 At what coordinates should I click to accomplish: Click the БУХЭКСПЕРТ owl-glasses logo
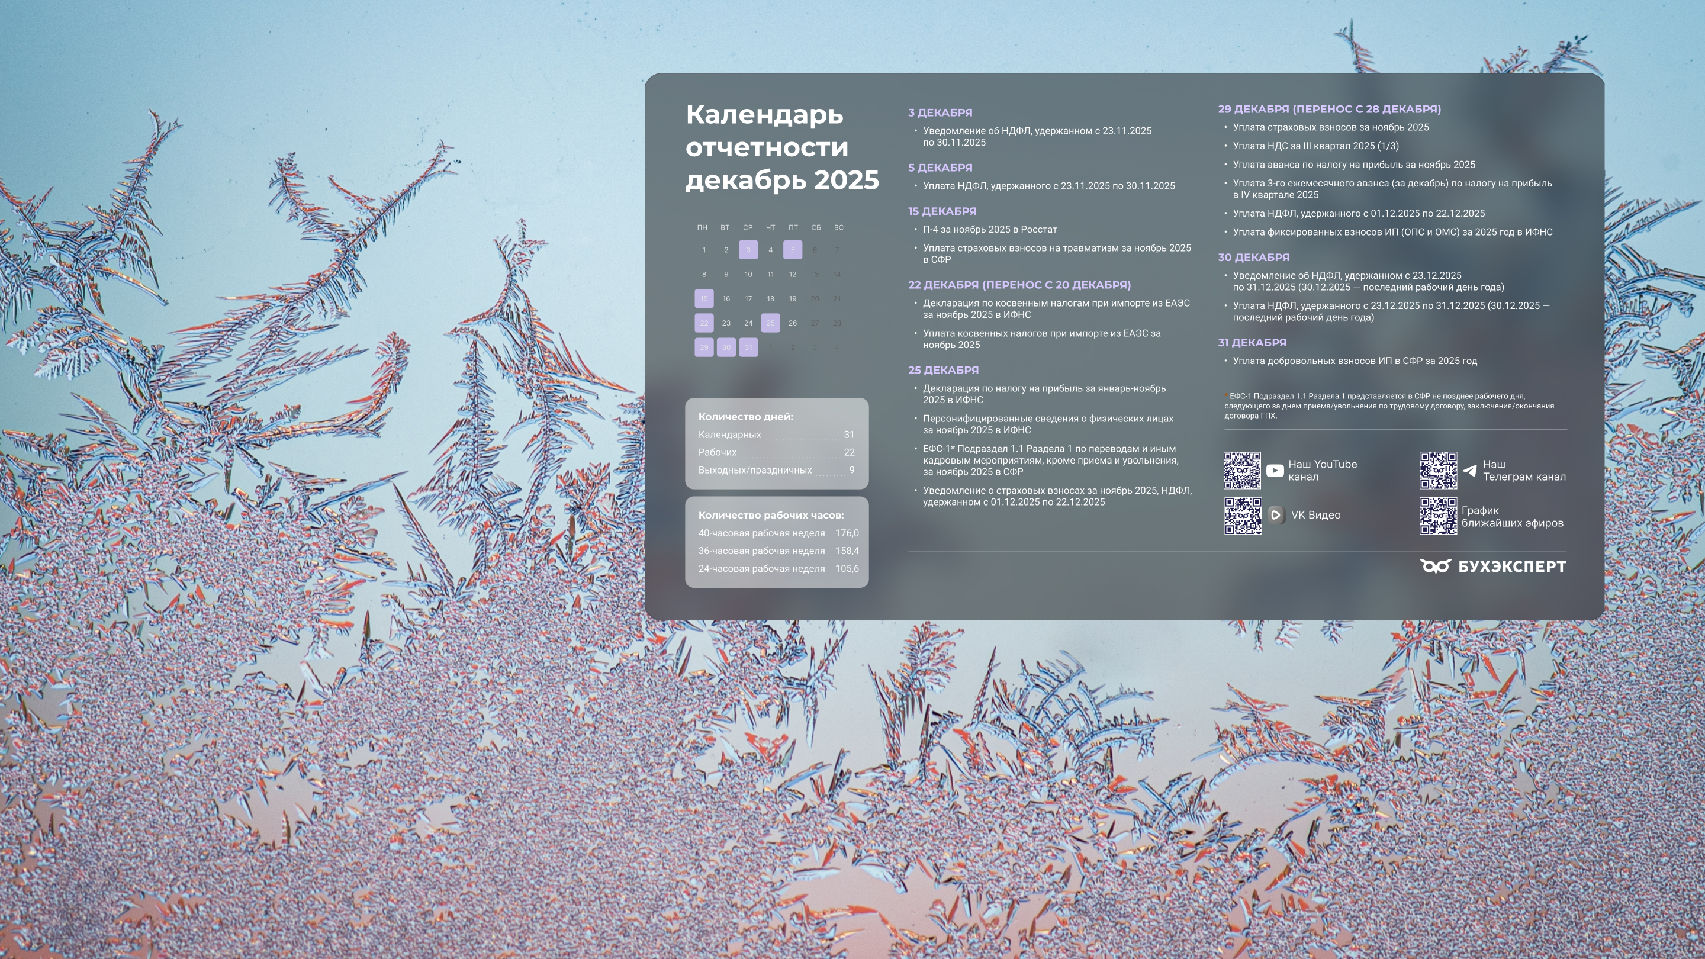click(x=1435, y=567)
